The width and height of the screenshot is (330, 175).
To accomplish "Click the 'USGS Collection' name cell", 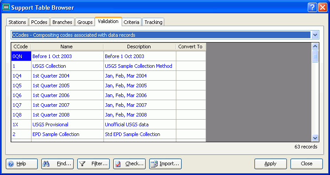I will tap(68, 66).
